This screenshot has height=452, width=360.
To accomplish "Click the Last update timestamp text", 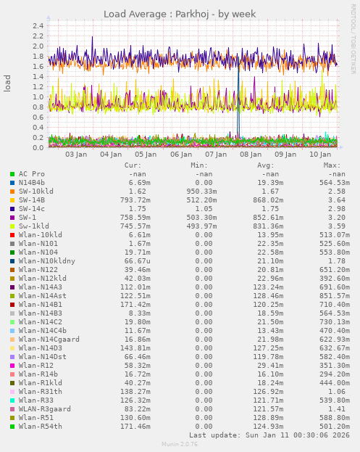I will pos(269,435).
